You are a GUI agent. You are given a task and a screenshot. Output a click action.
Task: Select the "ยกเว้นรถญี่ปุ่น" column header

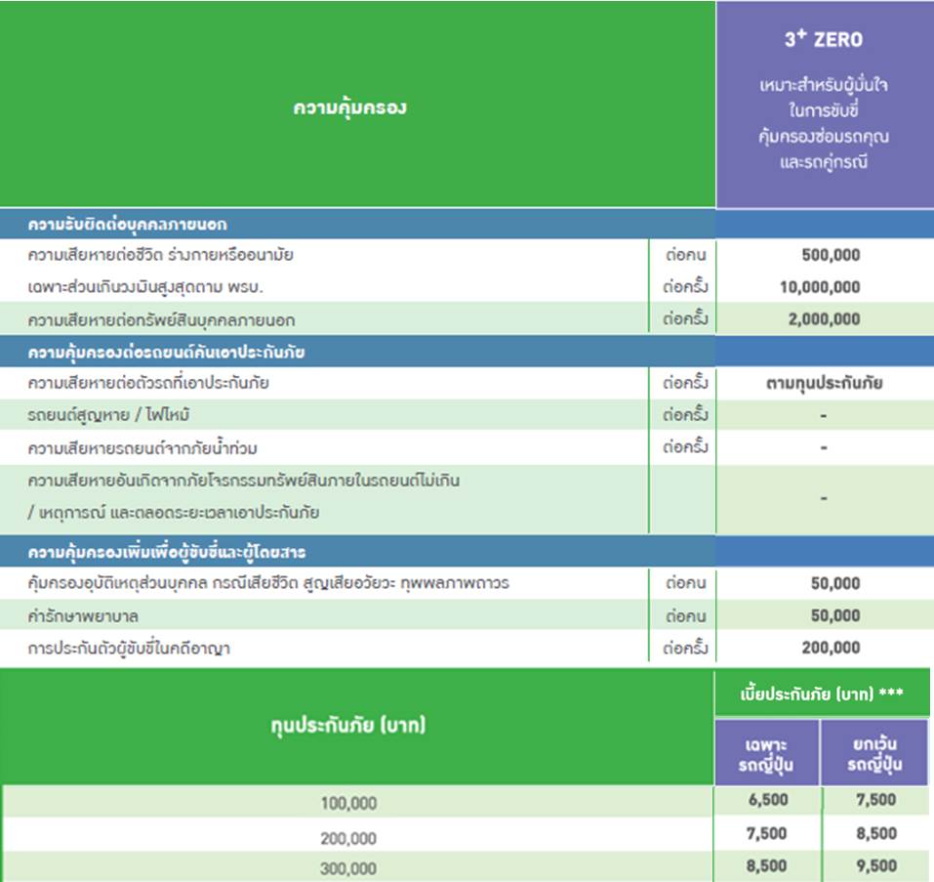[x=875, y=754]
